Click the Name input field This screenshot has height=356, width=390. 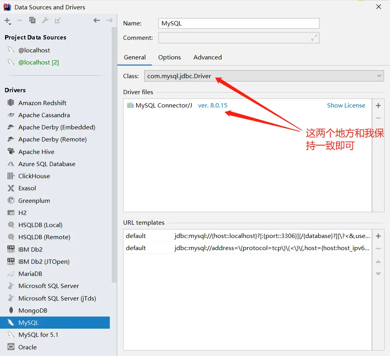point(239,23)
